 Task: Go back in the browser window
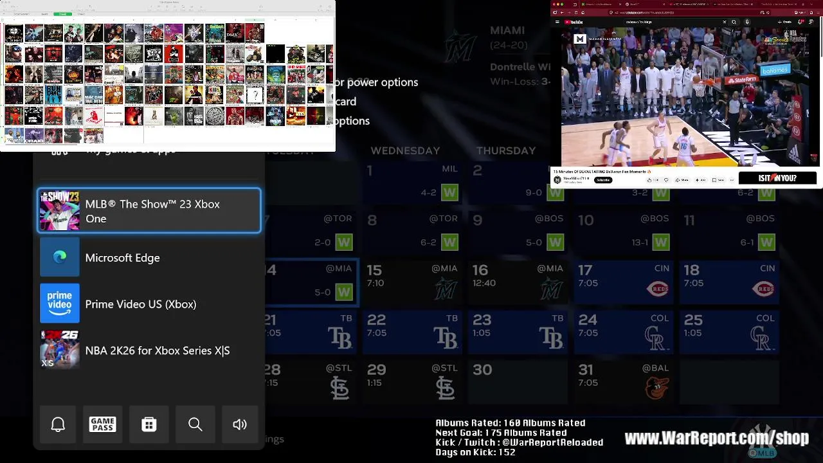pyautogui.click(x=562, y=12)
